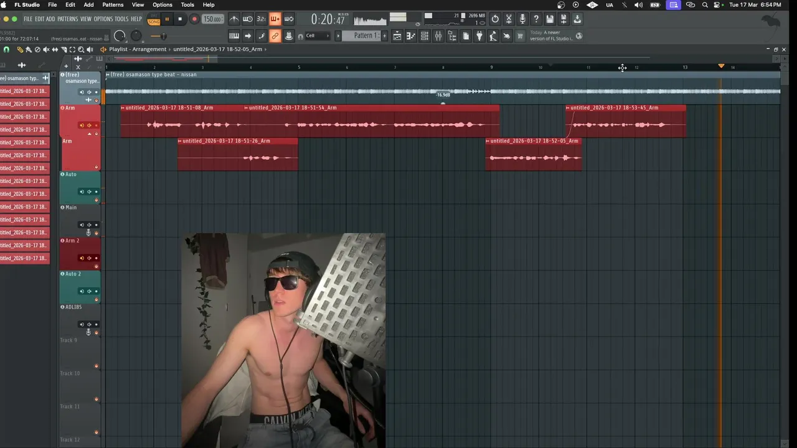Click the render export audio icon
Screen dimensions: 797x448
(564, 19)
